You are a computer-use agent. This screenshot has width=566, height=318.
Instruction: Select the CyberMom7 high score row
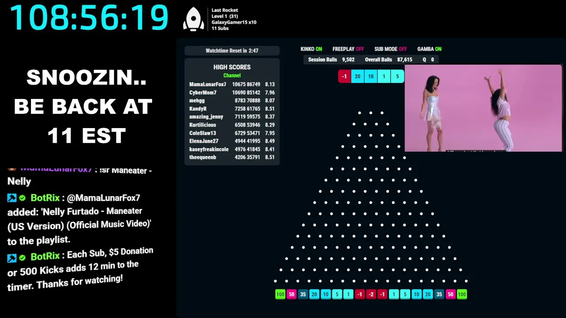232,93
